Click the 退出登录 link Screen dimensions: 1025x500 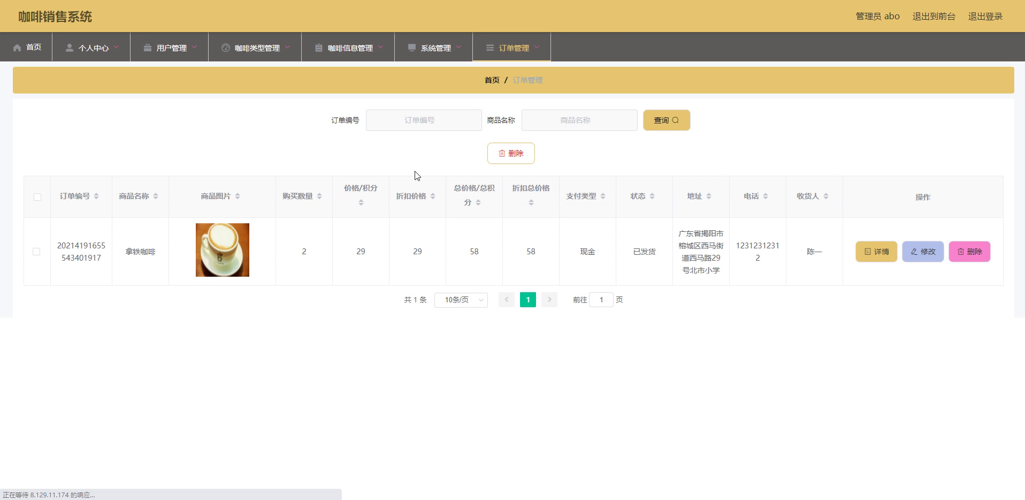point(985,16)
